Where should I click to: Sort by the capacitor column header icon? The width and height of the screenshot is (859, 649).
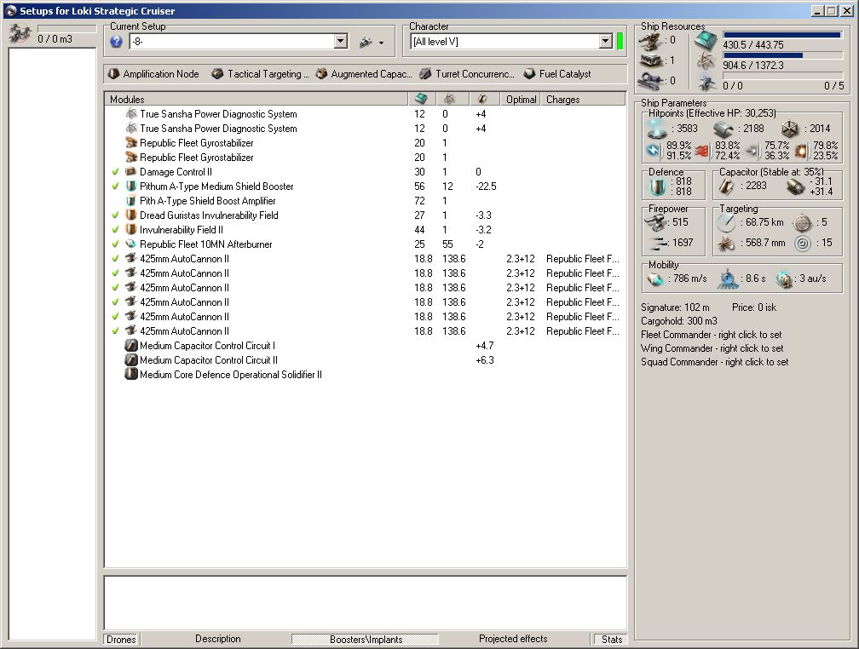point(482,99)
